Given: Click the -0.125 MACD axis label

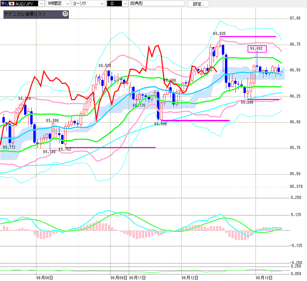Looking at the screenshot, I should click(x=295, y=246).
